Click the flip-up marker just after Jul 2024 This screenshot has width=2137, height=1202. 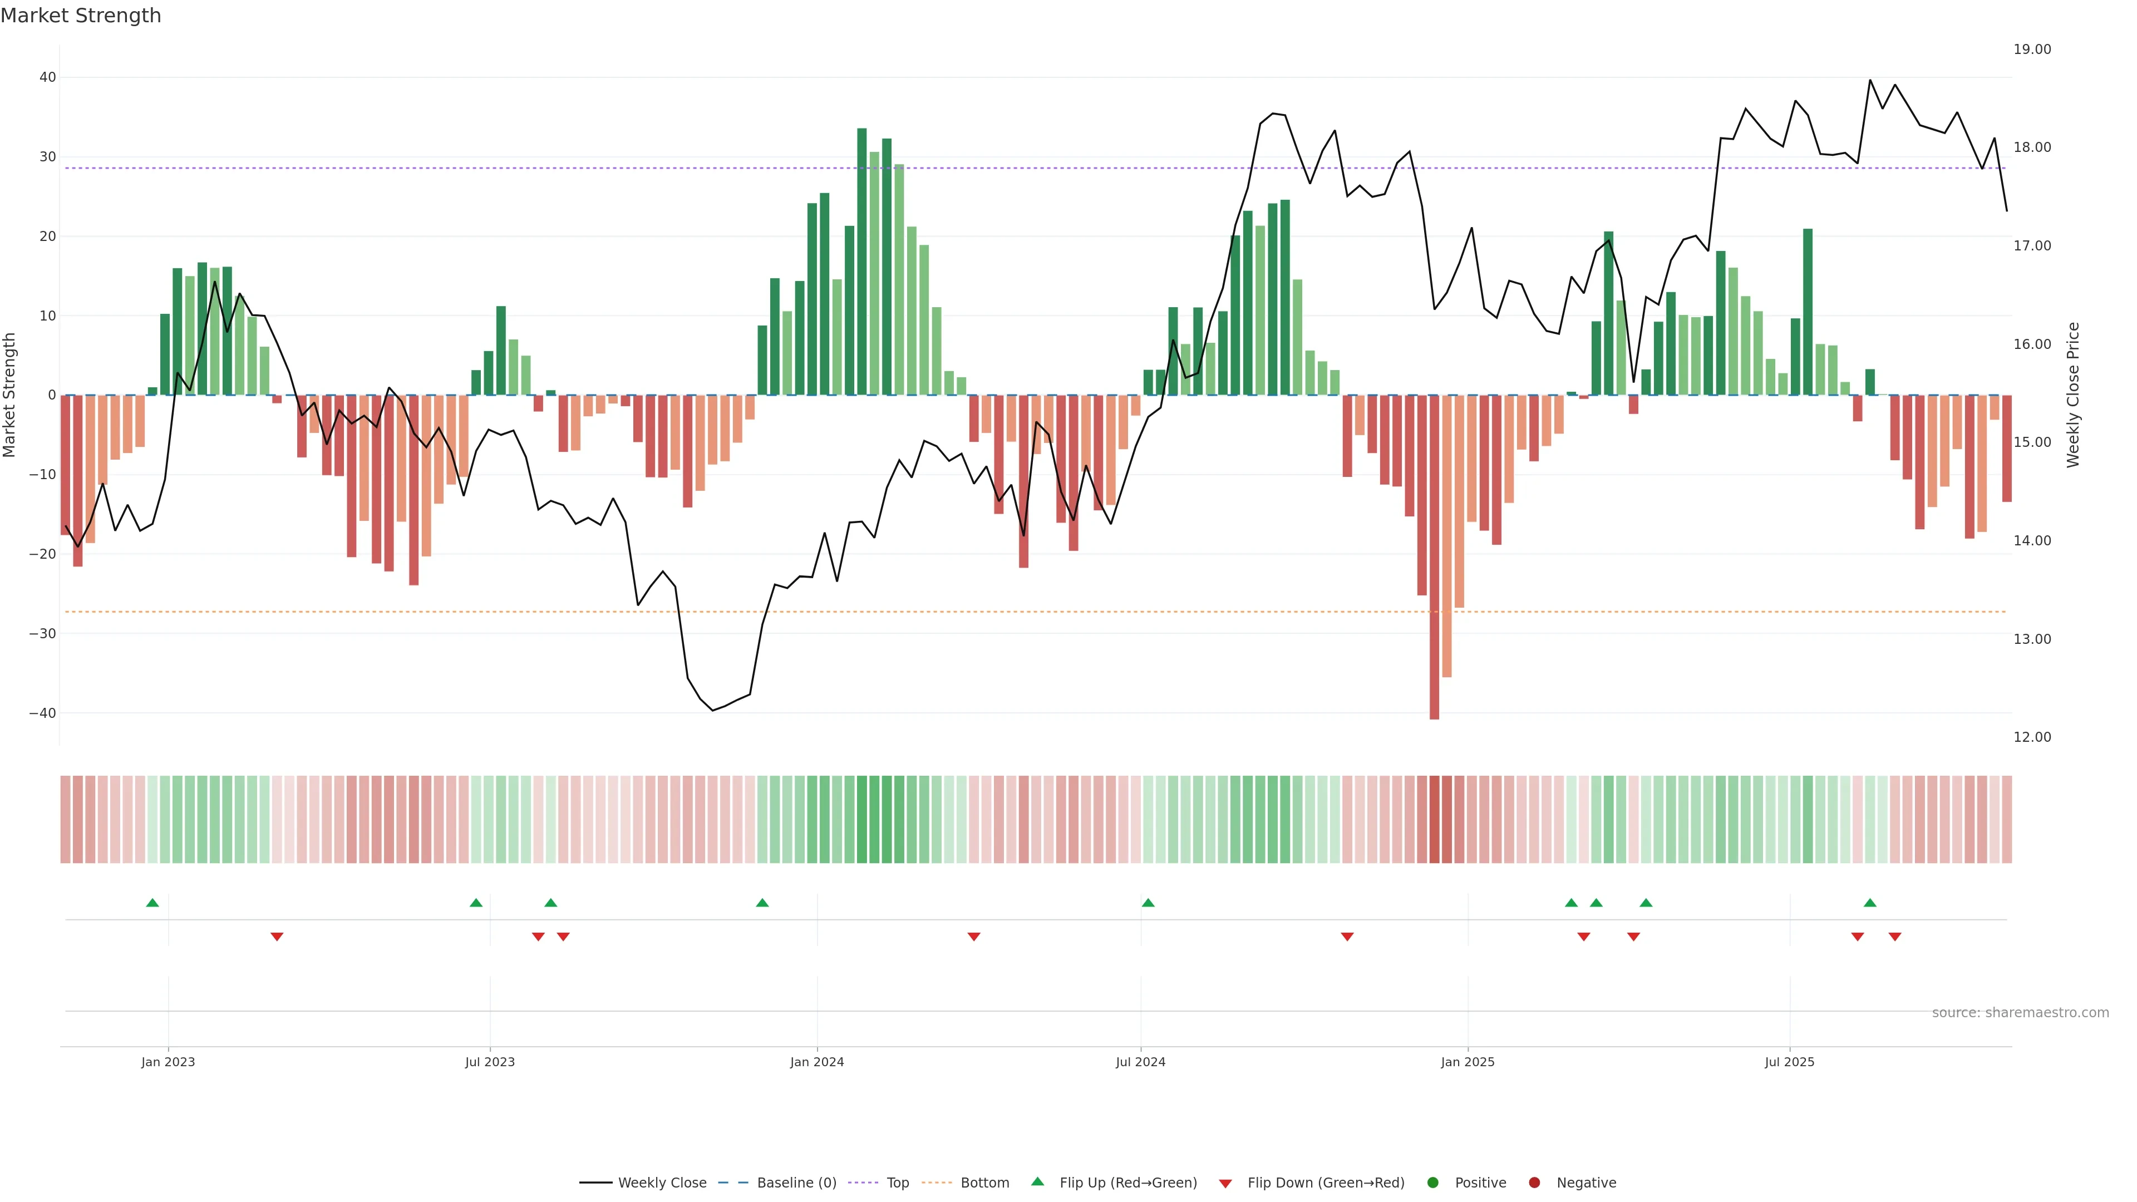click(1148, 903)
